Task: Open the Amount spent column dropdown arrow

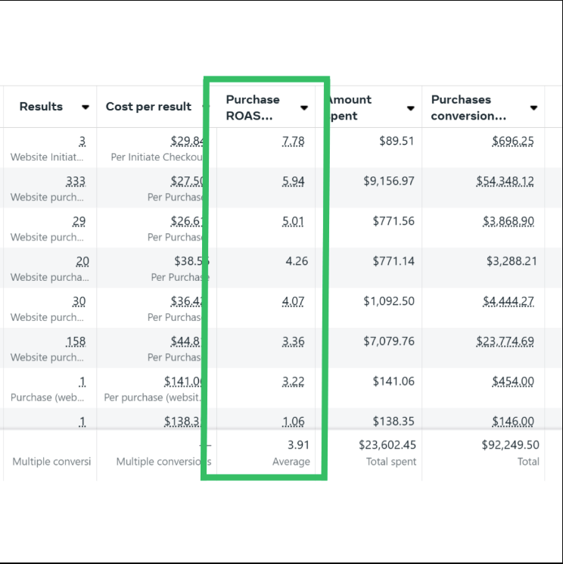Action: point(411,108)
